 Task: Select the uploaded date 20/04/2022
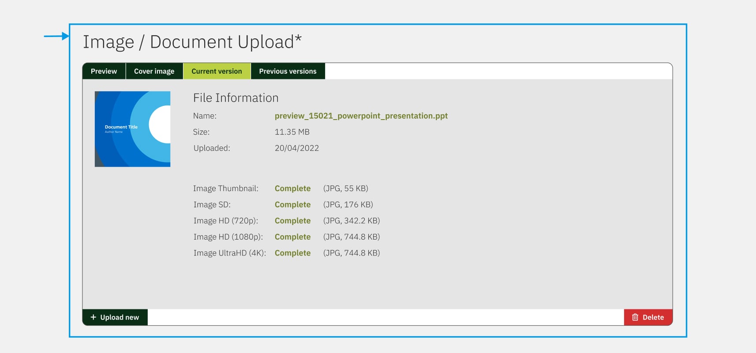click(297, 148)
